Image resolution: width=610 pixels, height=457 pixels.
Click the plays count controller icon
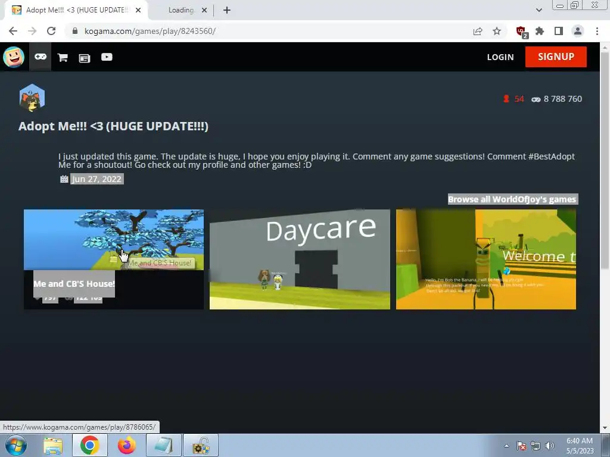(x=536, y=99)
